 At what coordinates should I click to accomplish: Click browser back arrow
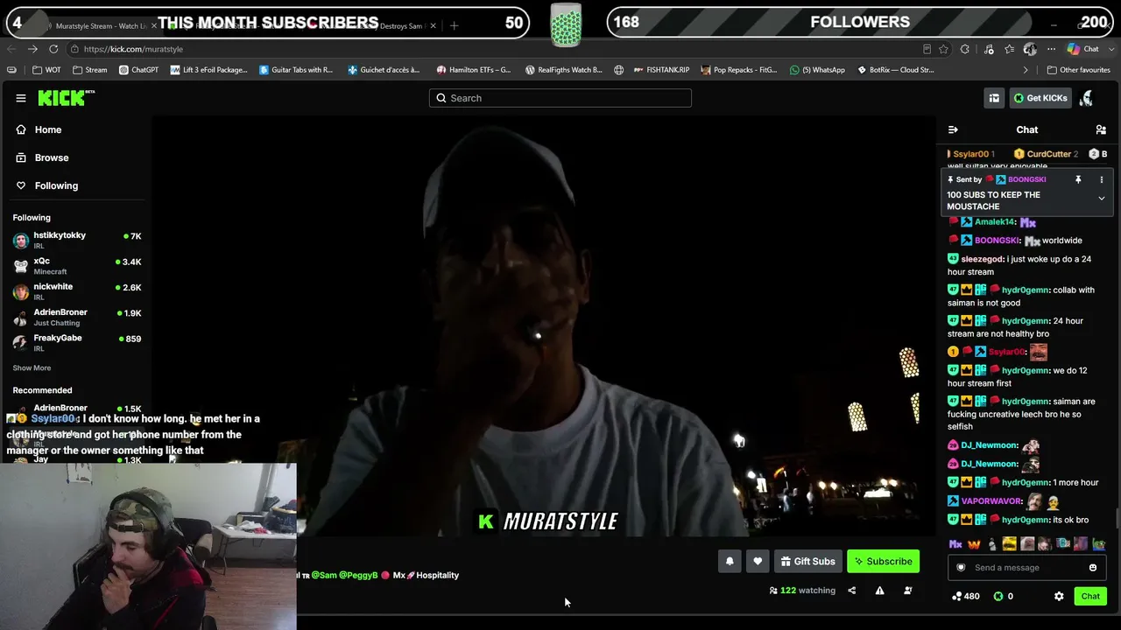(x=11, y=49)
